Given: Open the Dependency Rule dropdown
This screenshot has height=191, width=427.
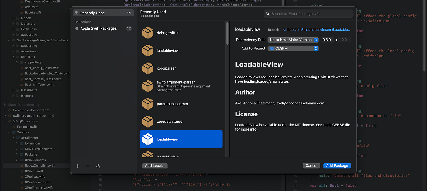Looking at the screenshot, I should 293,40.
